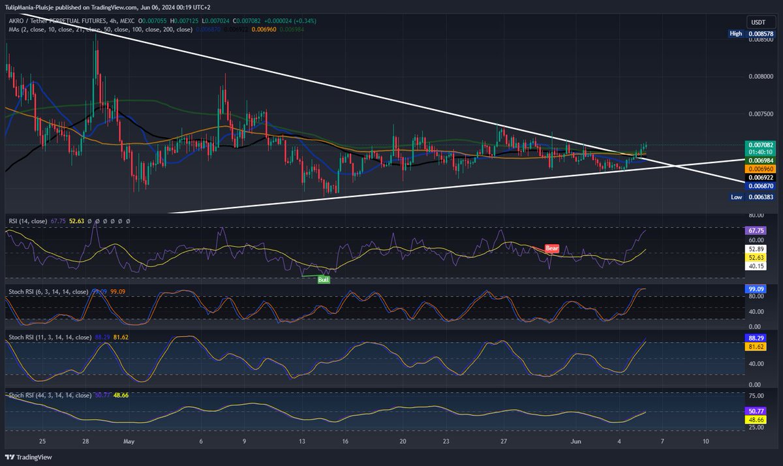
Task: Click the 0.008578 high price value
Action: [761, 33]
